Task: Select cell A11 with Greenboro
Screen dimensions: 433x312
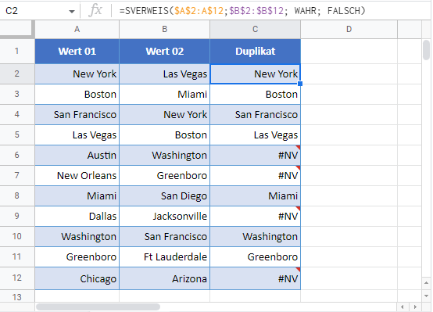Action: click(x=77, y=257)
